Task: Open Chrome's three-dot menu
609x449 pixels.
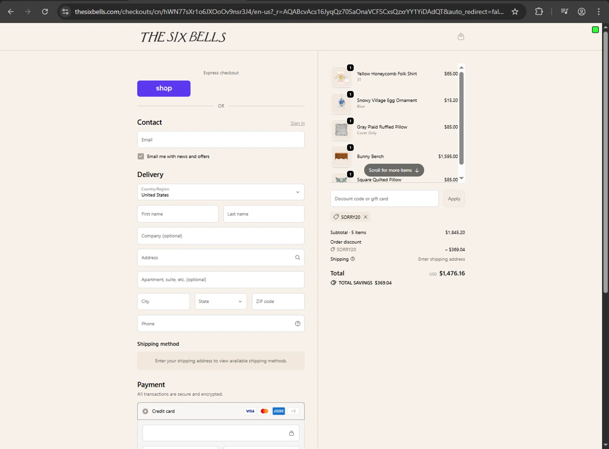Action: click(598, 12)
